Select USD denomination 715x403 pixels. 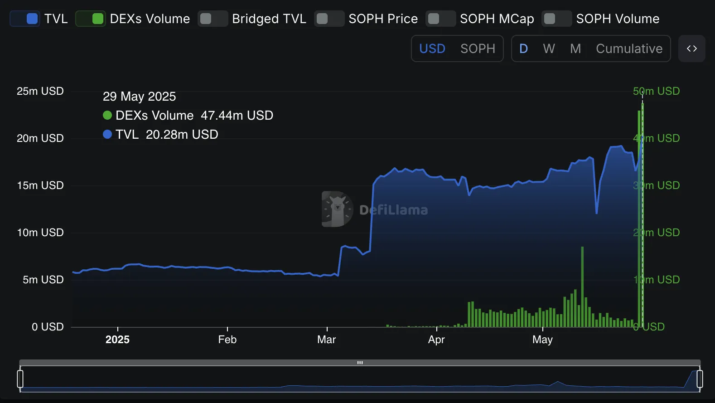pyautogui.click(x=432, y=49)
